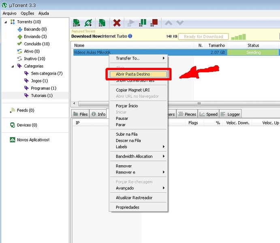This screenshot has width=280, height=243.
Task: Click the Concluído checkmark icon
Action: (19, 44)
